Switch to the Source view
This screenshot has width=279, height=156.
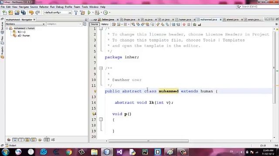point(94,24)
